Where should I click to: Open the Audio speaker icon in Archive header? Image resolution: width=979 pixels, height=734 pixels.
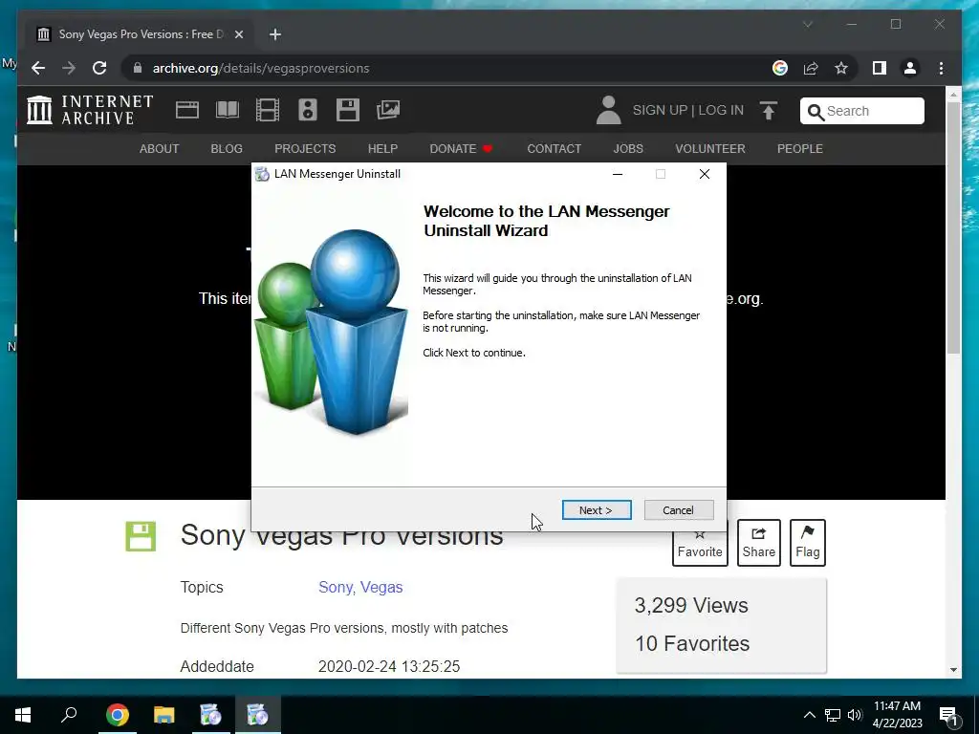(x=307, y=110)
